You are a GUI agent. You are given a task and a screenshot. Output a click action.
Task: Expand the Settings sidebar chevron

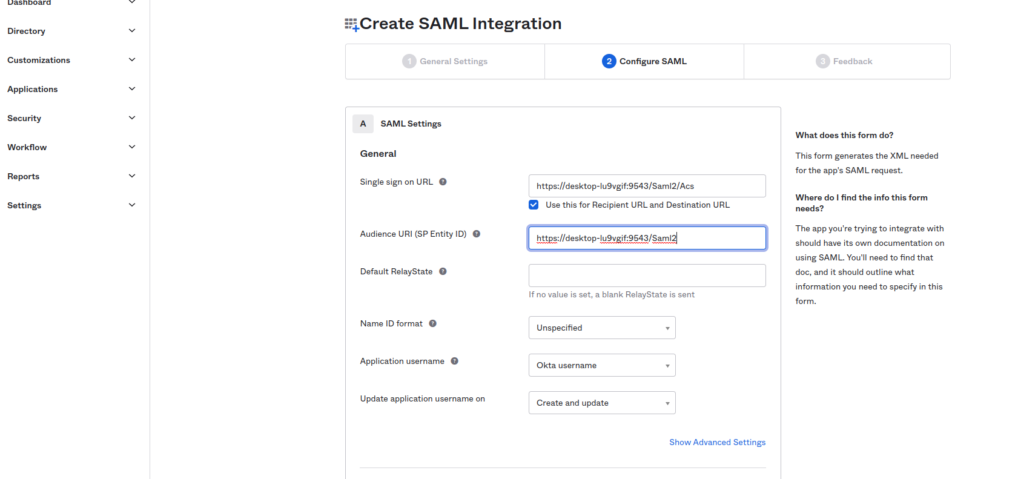pos(132,205)
